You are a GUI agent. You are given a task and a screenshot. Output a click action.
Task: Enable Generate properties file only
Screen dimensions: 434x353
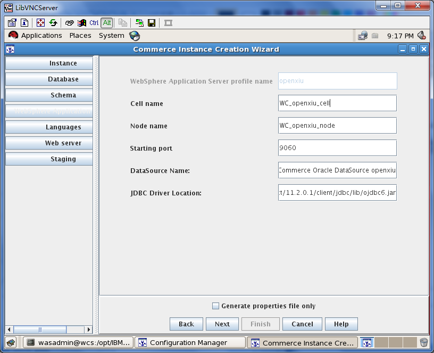coord(215,306)
